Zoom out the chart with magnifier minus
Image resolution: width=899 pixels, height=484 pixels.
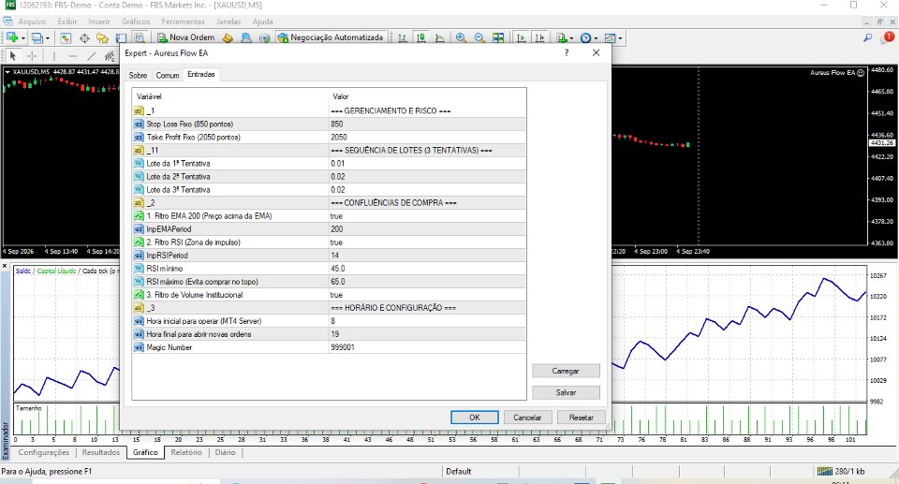click(x=479, y=37)
